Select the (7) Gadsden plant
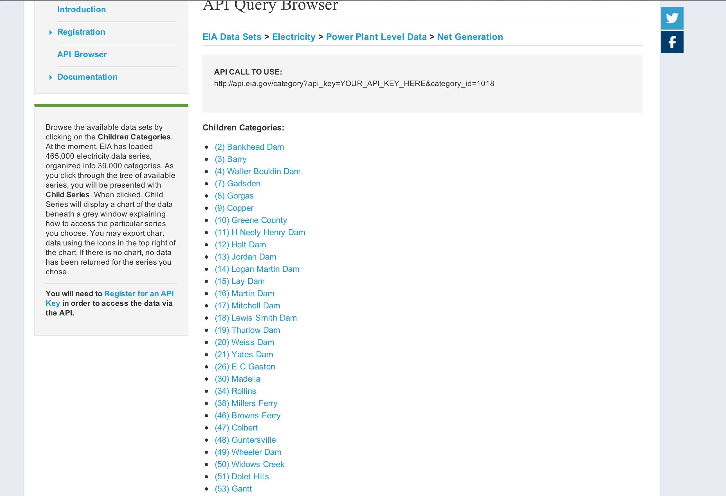 238,183
